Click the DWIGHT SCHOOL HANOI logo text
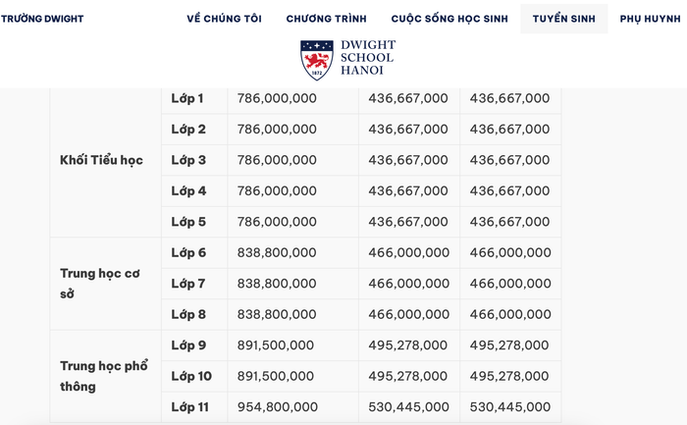 (x=366, y=58)
